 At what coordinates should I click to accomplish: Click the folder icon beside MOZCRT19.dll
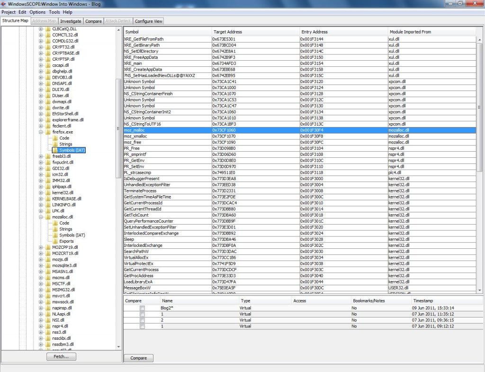pyautogui.click(x=48, y=253)
